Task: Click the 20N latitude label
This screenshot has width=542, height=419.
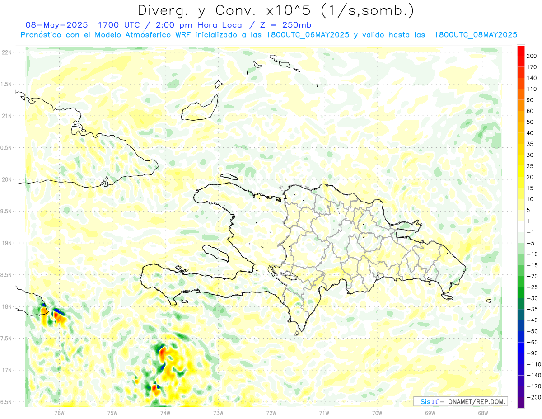Action: coord(7,179)
